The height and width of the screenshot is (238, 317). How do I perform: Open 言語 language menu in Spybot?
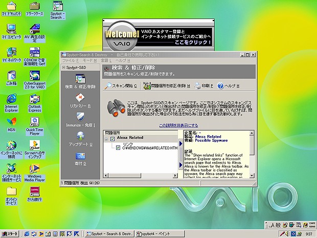click(x=106, y=60)
